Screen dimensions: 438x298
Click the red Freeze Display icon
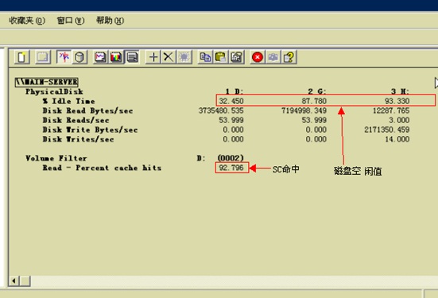point(258,57)
